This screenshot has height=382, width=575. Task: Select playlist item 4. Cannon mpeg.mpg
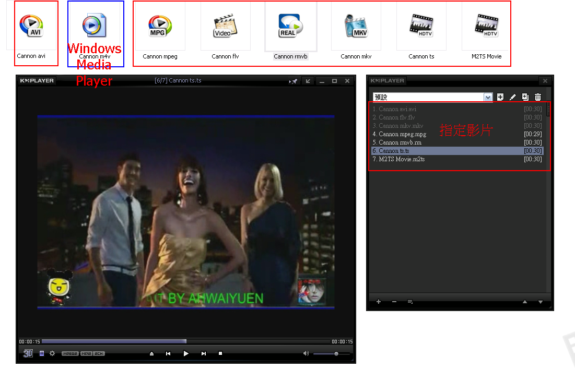pyautogui.click(x=457, y=134)
